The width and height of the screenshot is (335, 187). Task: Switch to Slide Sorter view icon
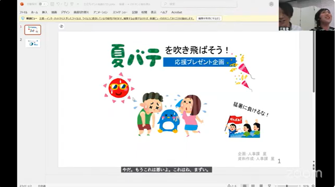click(253, 186)
